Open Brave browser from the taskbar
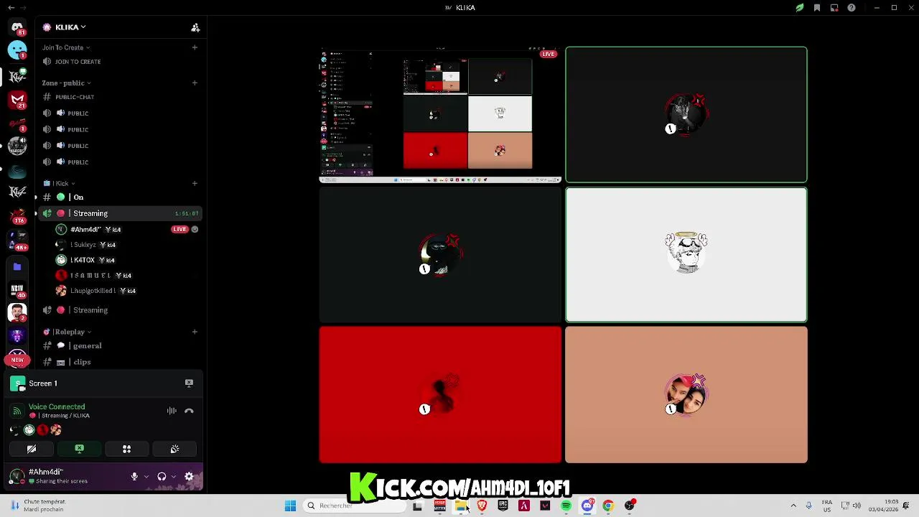Screen dimensions: 919x517 click(x=482, y=506)
